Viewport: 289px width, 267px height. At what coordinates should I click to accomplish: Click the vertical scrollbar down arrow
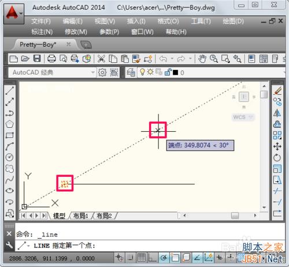pos(264,207)
